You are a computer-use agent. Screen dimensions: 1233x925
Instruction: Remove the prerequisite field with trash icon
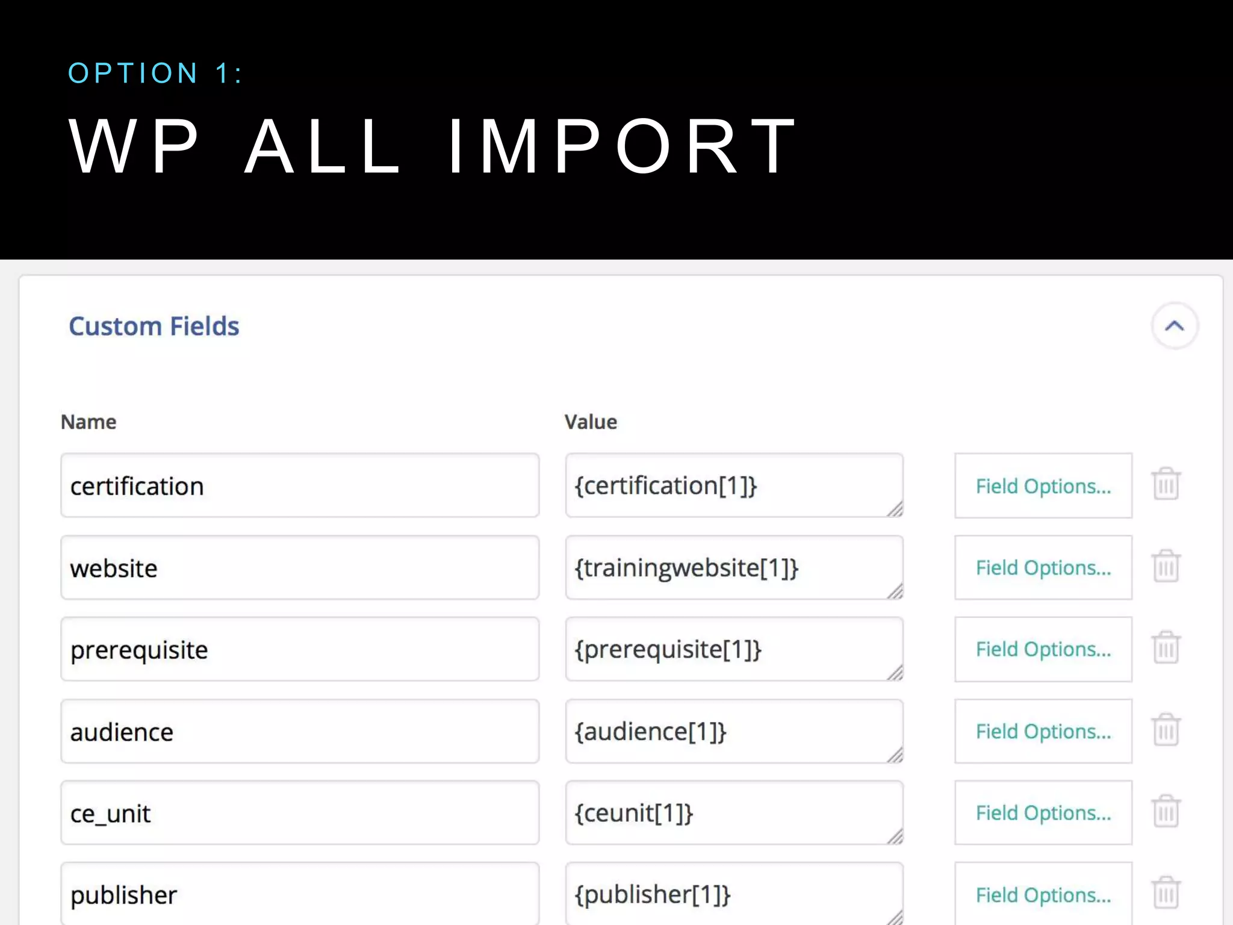pos(1166,648)
